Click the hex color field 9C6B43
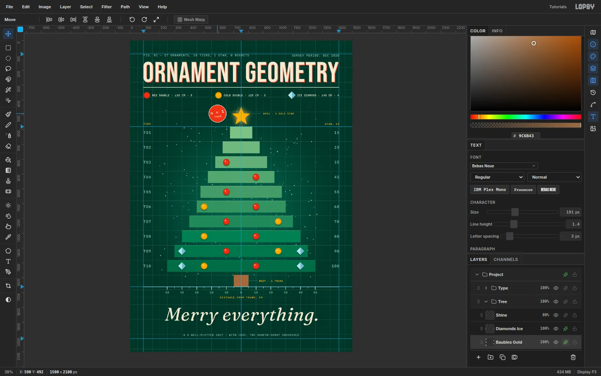The width and height of the screenshot is (601, 376). tap(526, 136)
